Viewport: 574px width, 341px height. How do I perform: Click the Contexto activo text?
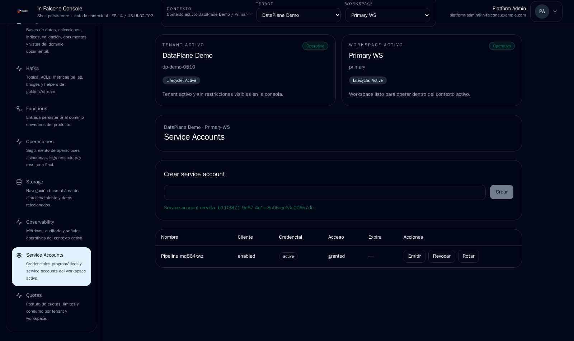tap(209, 14)
